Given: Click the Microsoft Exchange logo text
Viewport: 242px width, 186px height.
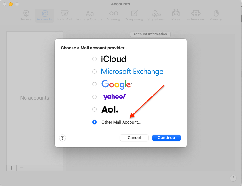Looking at the screenshot, I should click(132, 72).
